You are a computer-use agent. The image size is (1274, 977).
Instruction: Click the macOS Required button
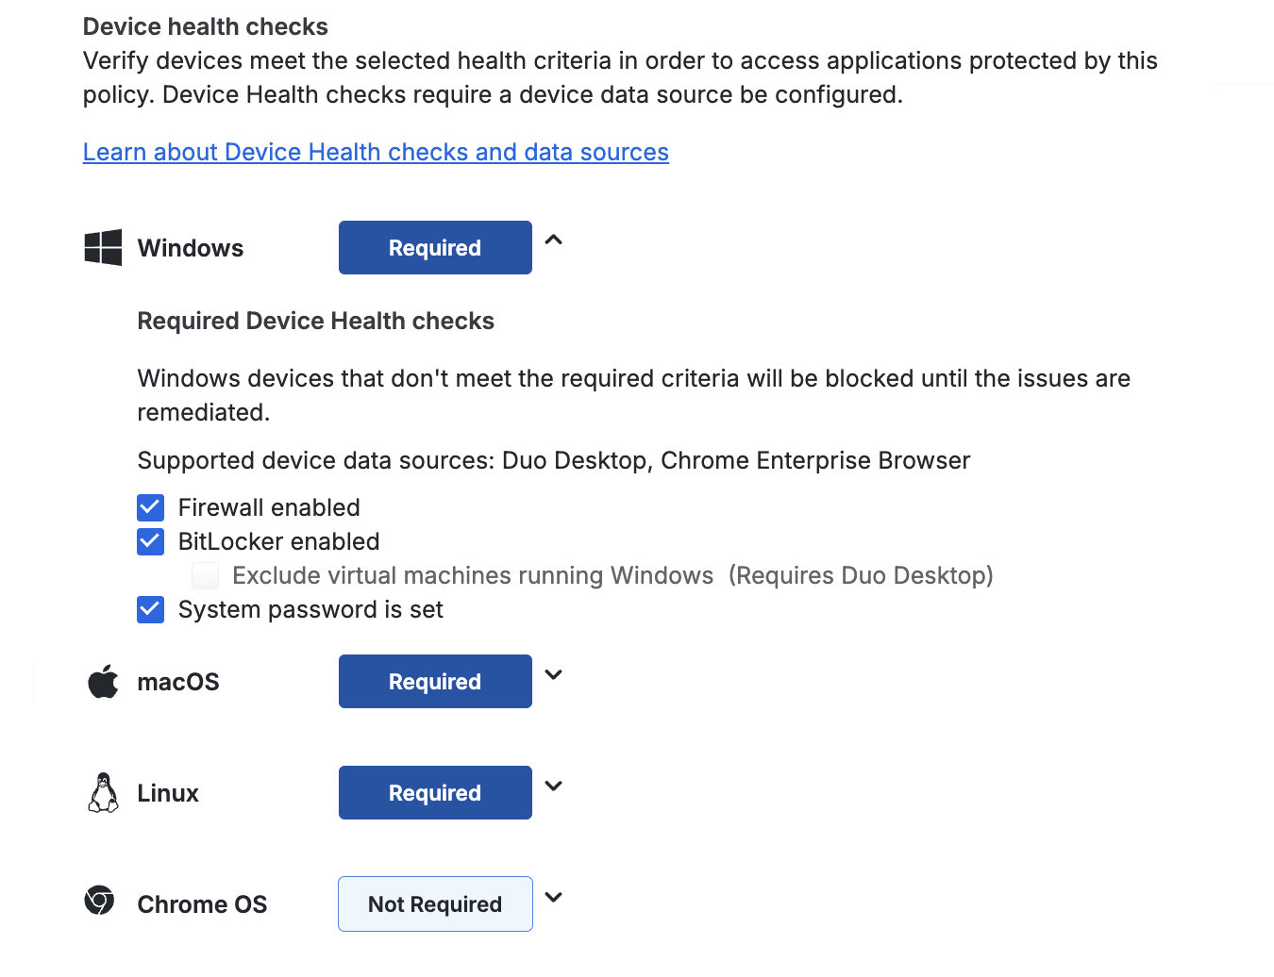pyautogui.click(x=434, y=681)
